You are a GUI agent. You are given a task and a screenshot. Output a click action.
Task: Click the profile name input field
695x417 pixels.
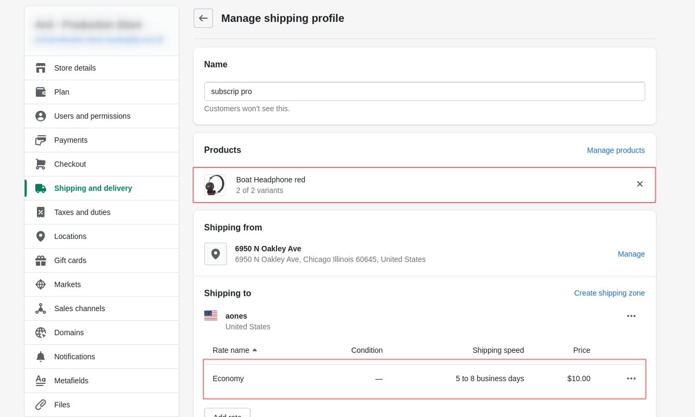coord(424,91)
